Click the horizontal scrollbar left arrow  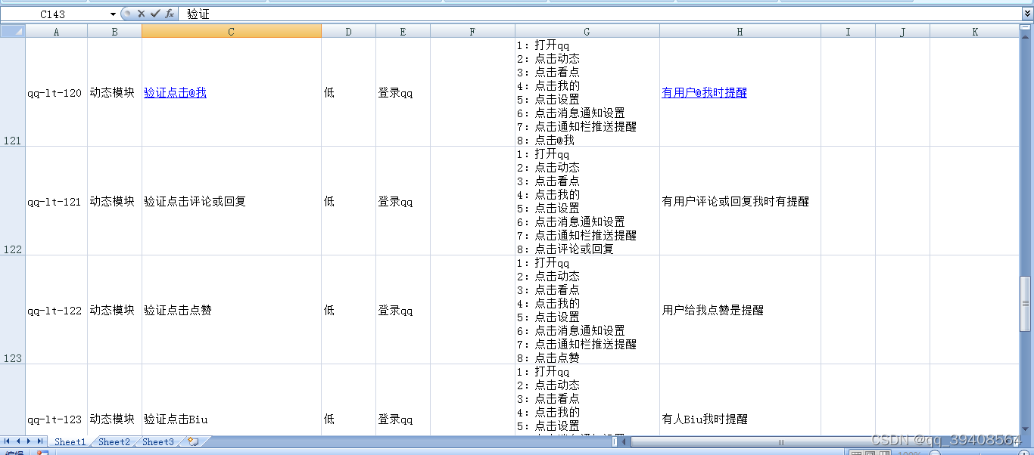pos(625,441)
